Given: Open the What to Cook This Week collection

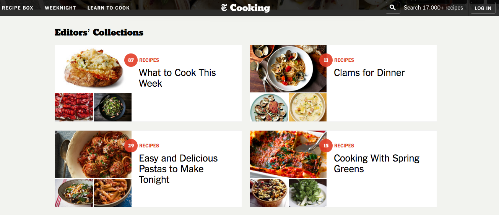Looking at the screenshot, I should 177,78.
